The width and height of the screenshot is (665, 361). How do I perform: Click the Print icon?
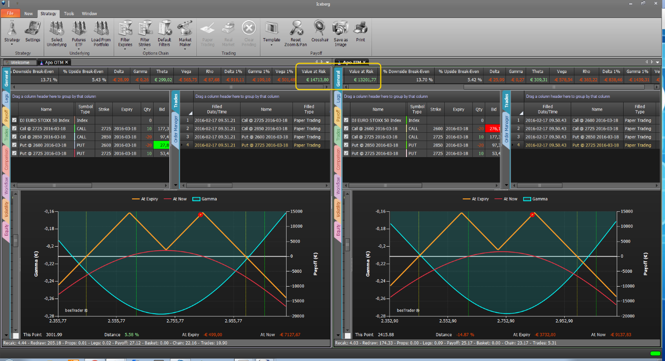(x=361, y=31)
